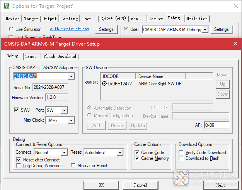The height and width of the screenshot is (190, 242).
Task: Click the OK button
Action: pos(101,185)
